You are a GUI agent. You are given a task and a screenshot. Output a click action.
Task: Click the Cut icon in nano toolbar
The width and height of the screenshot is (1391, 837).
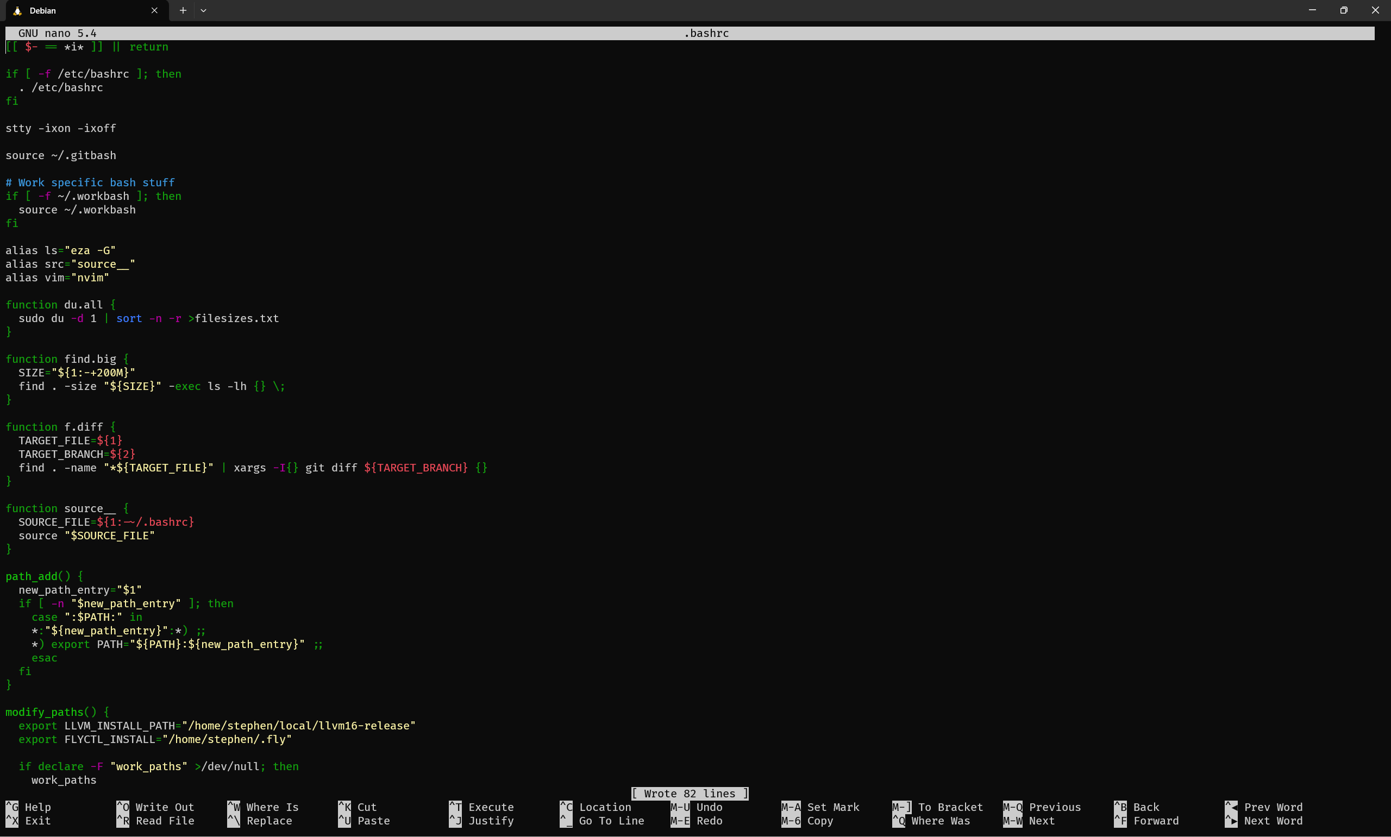[344, 806]
